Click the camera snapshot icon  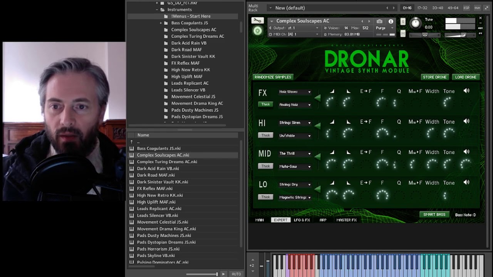pos(379,22)
